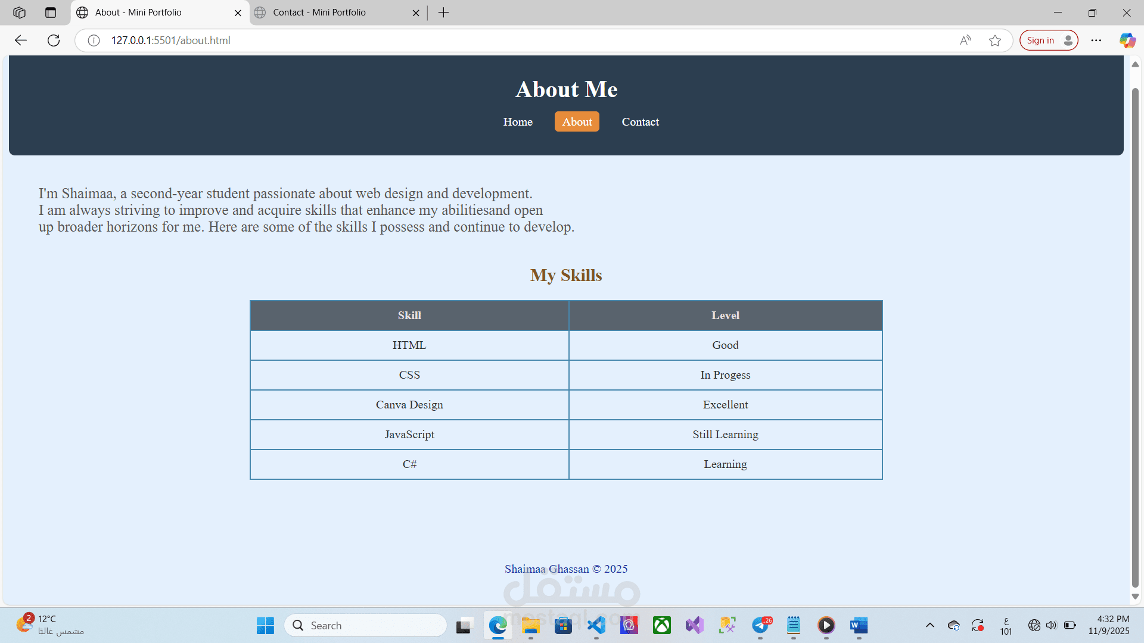Screen dimensions: 1144x643
Task: Add page to favorites star
Action: pyautogui.click(x=994, y=40)
